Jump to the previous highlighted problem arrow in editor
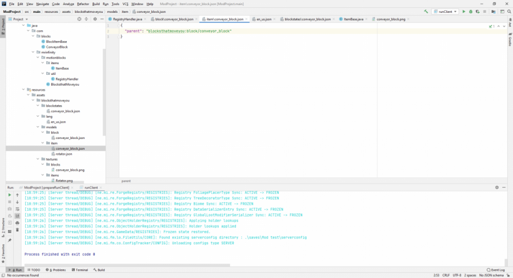The image size is (513, 278). click(499, 26)
